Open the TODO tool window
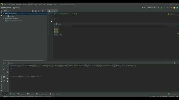Image resolution: width=179 pixels, height=100 pixels. pyautogui.click(x=12, y=94)
